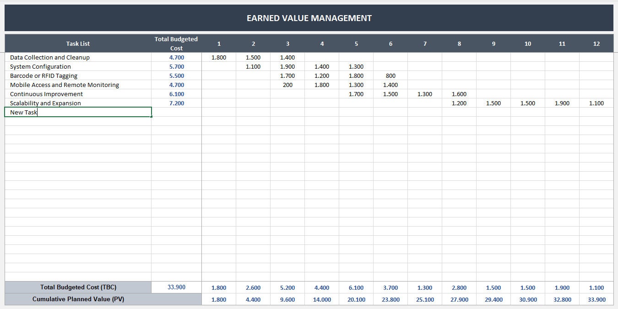Select the 1.800 value in period 1 totals

219,287
